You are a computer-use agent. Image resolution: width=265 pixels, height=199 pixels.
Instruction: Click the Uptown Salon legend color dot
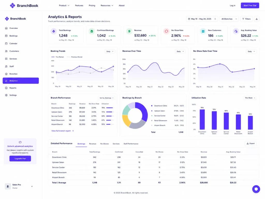point(152,111)
